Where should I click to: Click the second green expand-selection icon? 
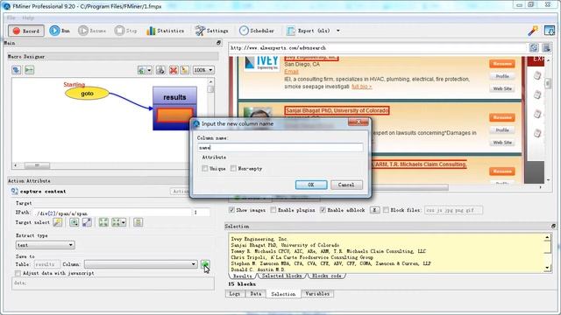(116, 222)
